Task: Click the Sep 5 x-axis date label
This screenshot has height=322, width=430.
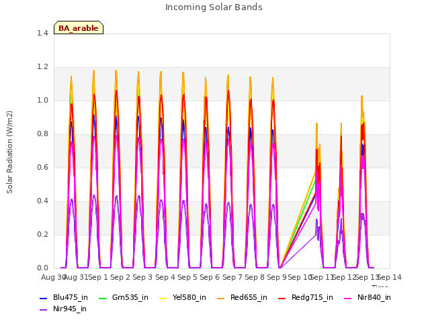Action: (x=187, y=277)
